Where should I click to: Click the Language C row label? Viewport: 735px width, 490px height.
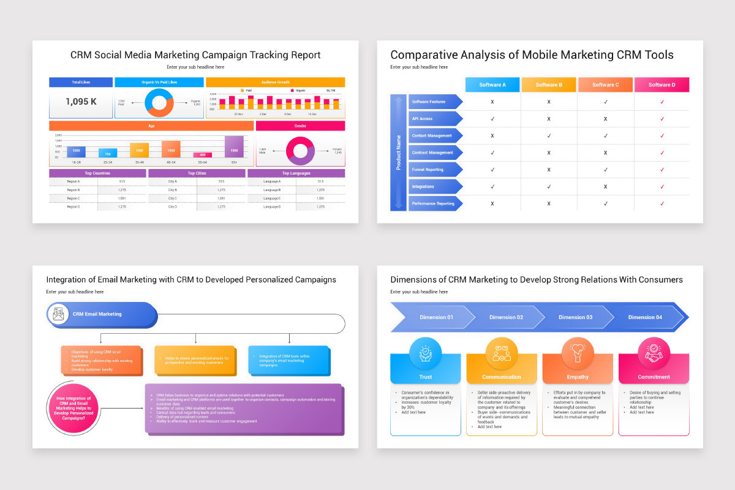(272, 198)
